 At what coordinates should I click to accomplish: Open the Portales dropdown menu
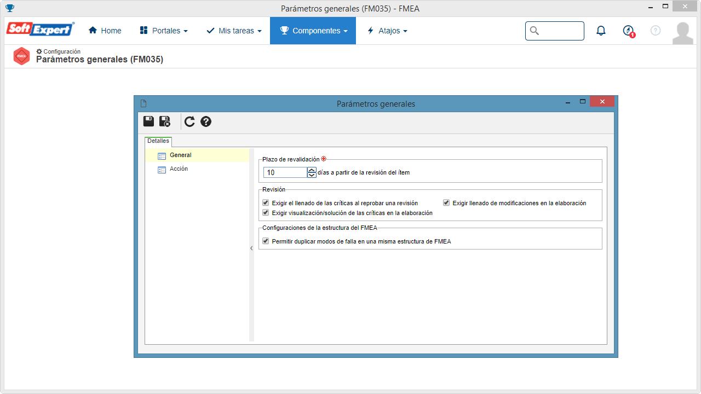click(x=164, y=31)
